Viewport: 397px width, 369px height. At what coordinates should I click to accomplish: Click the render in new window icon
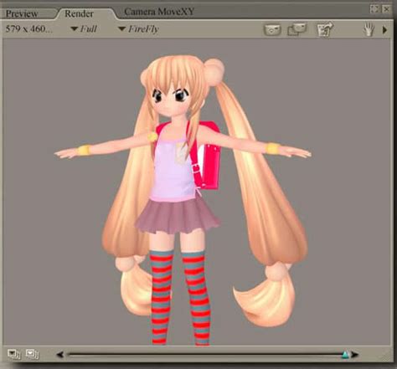point(325,29)
